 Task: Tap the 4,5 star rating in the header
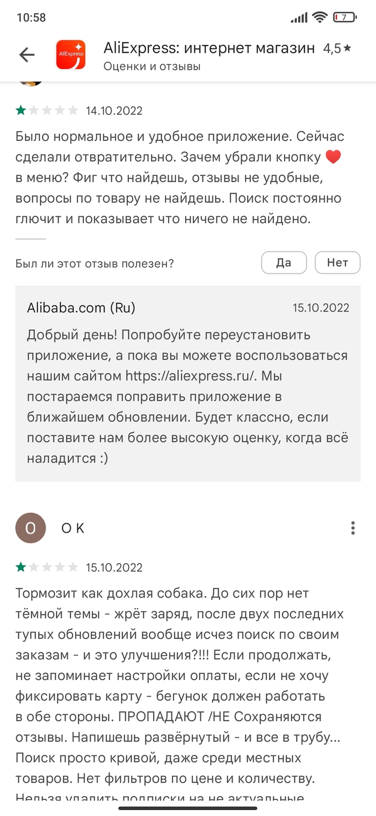[337, 48]
